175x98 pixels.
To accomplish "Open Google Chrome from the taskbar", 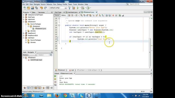I will [x=65, y=96].
